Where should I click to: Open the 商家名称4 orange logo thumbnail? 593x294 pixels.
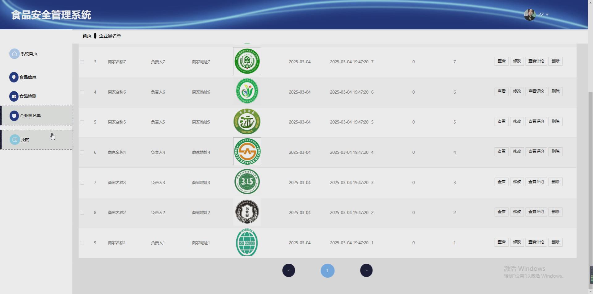pyautogui.click(x=247, y=151)
